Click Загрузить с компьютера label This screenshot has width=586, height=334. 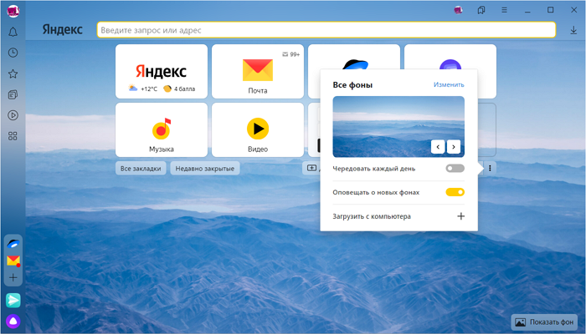click(372, 216)
